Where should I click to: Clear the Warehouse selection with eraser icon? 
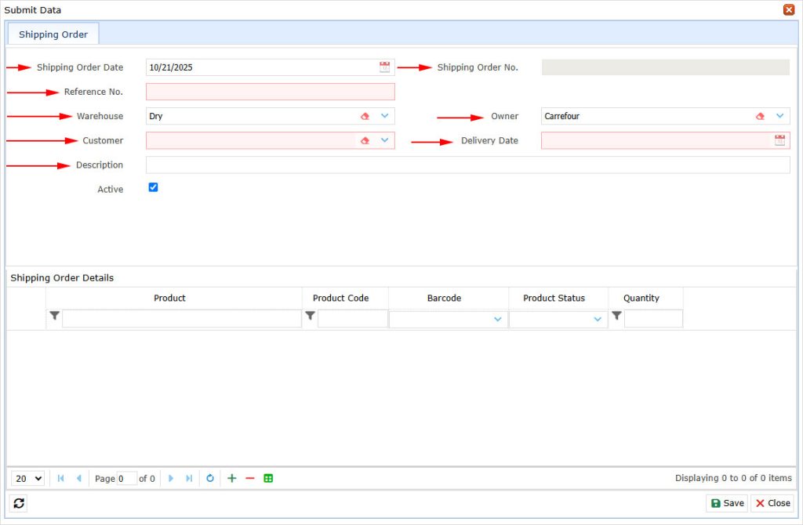click(365, 116)
